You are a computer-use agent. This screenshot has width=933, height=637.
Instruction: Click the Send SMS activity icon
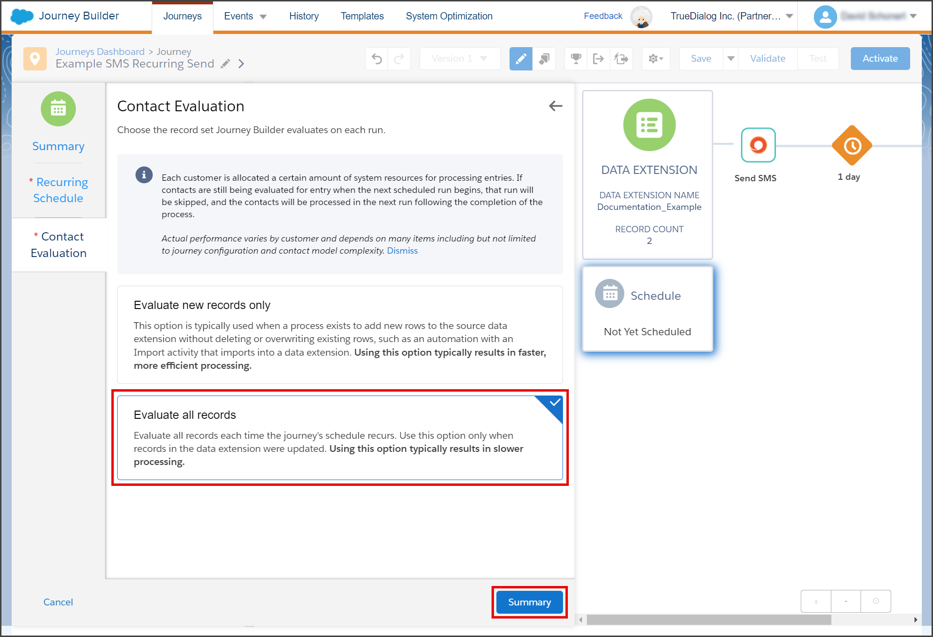pos(758,145)
